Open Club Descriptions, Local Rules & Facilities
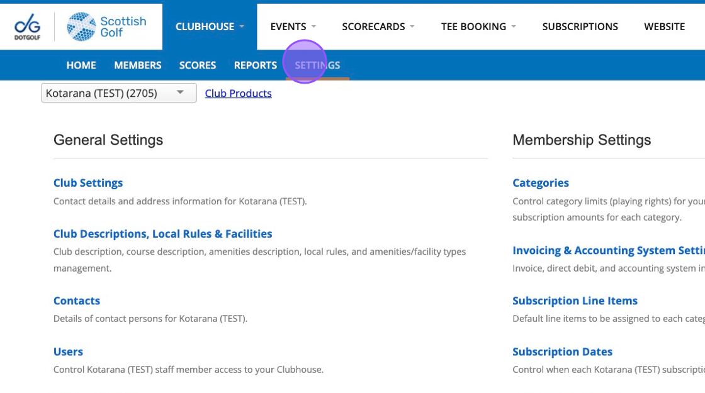705x393 pixels. coord(162,234)
